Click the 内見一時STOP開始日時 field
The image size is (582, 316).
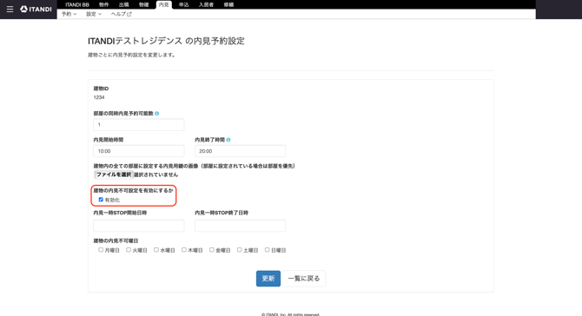coord(139,226)
